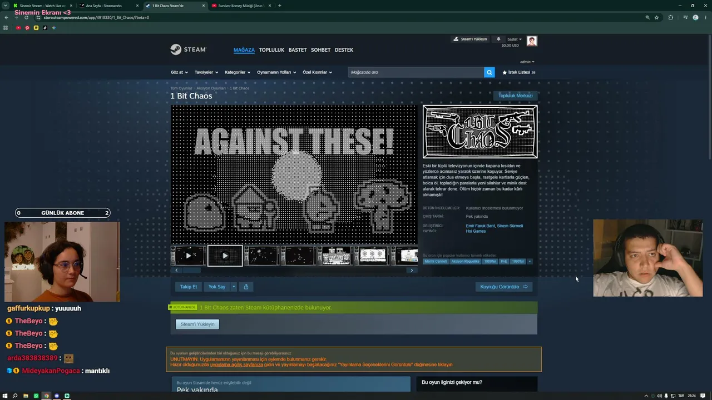Expand the Tavsiyeler dropdown menu

pos(206,72)
